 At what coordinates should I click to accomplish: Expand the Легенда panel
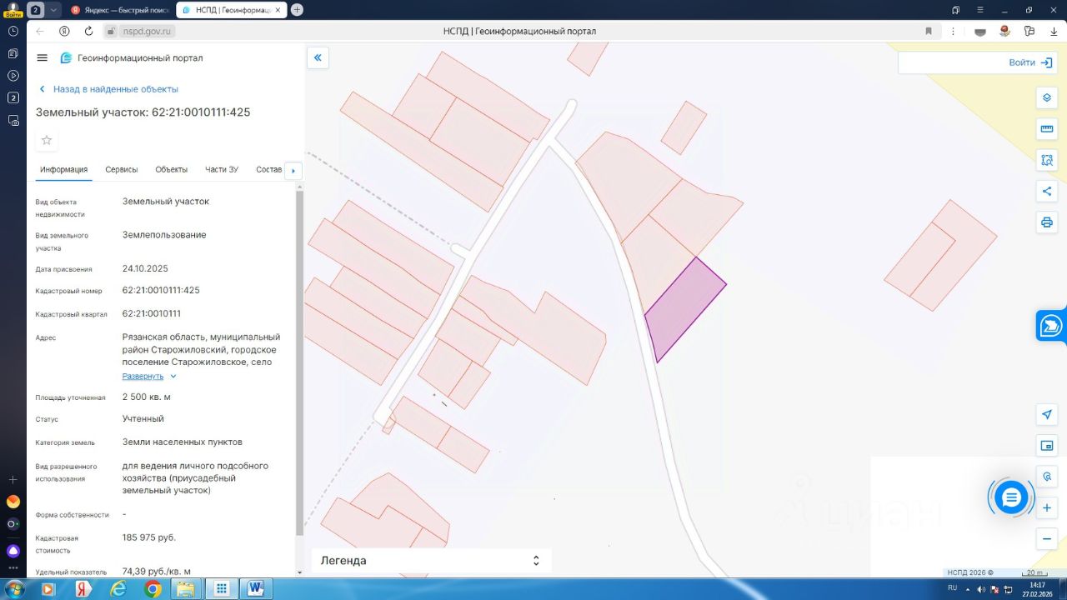point(432,561)
